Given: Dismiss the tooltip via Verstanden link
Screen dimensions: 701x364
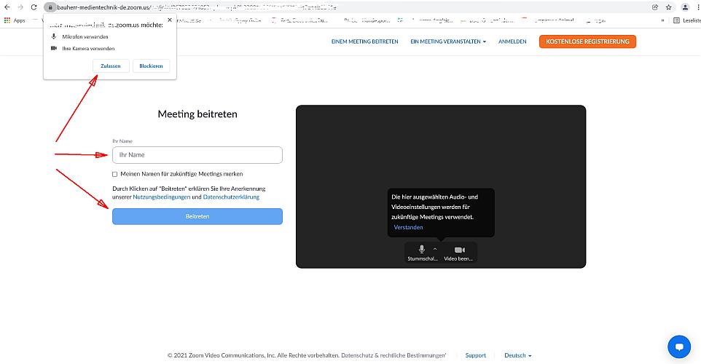Looking at the screenshot, I should 408,227.
